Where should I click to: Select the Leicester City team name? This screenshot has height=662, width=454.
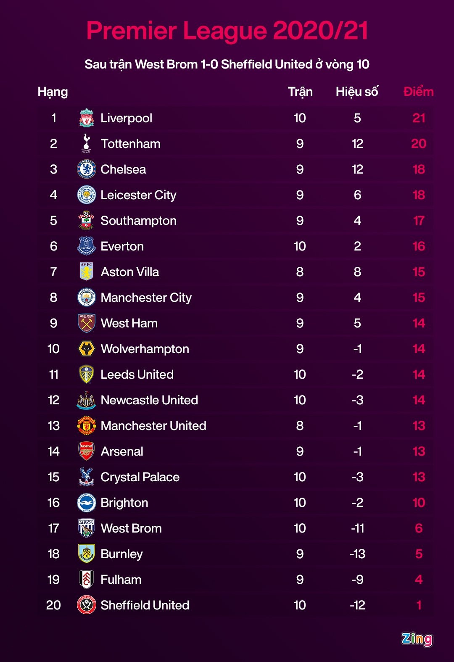click(138, 195)
